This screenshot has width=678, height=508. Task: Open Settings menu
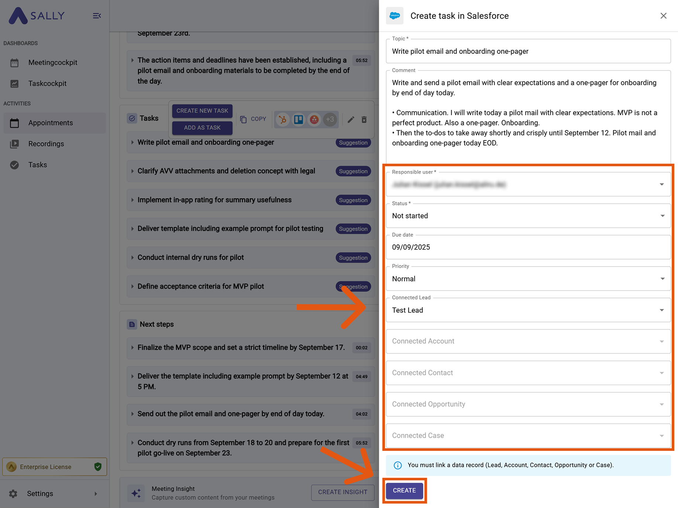55,494
